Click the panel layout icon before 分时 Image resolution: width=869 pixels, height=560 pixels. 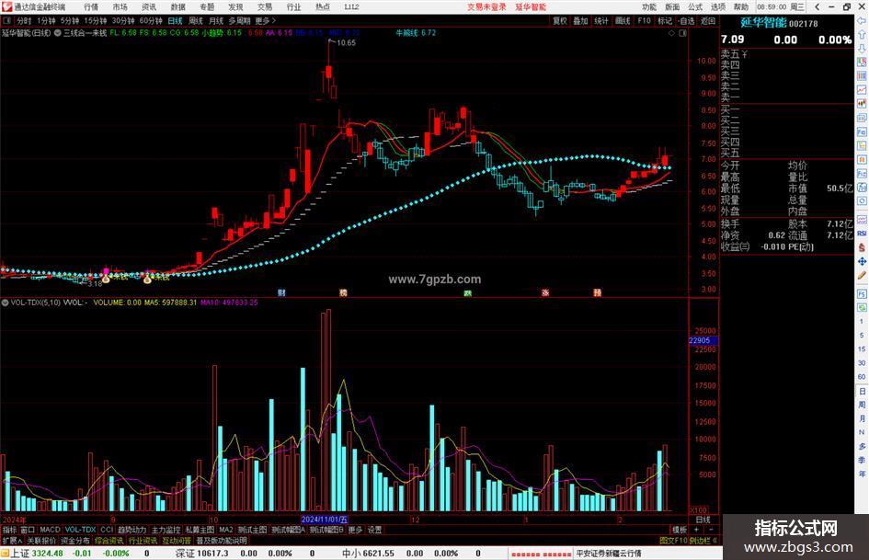[x=7, y=20]
